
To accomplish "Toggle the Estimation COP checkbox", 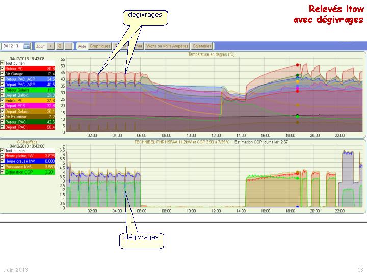I will coord(3,172).
